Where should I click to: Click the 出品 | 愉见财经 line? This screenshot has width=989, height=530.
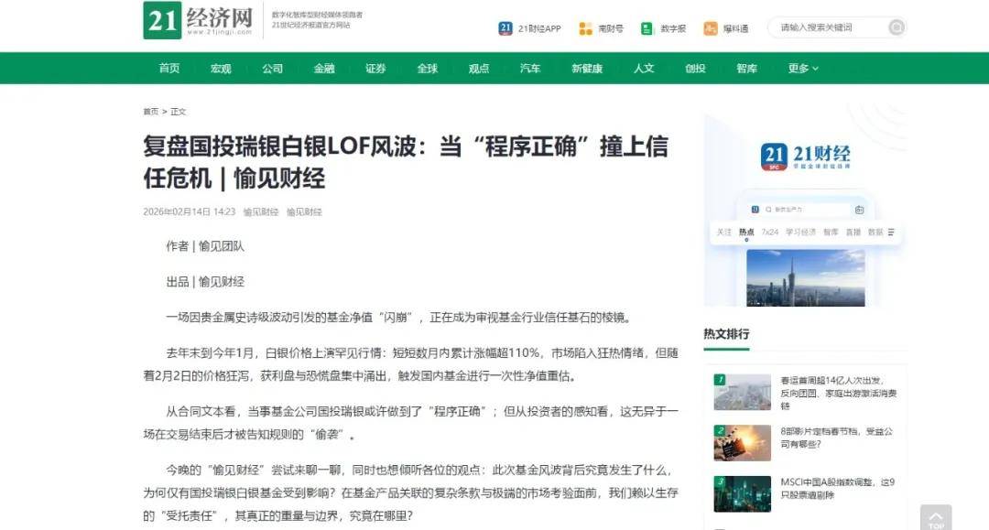[205, 282]
